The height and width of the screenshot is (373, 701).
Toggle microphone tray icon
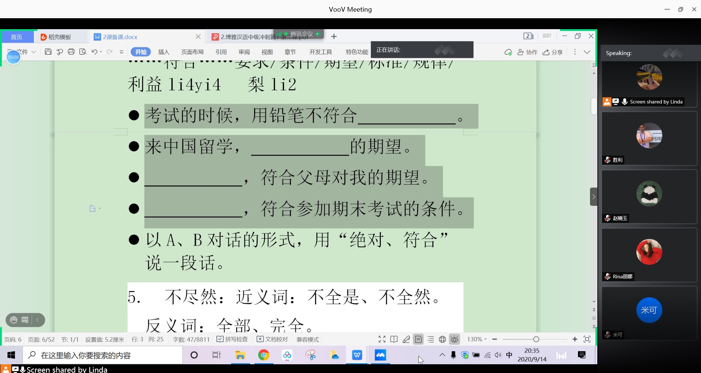coord(453,355)
